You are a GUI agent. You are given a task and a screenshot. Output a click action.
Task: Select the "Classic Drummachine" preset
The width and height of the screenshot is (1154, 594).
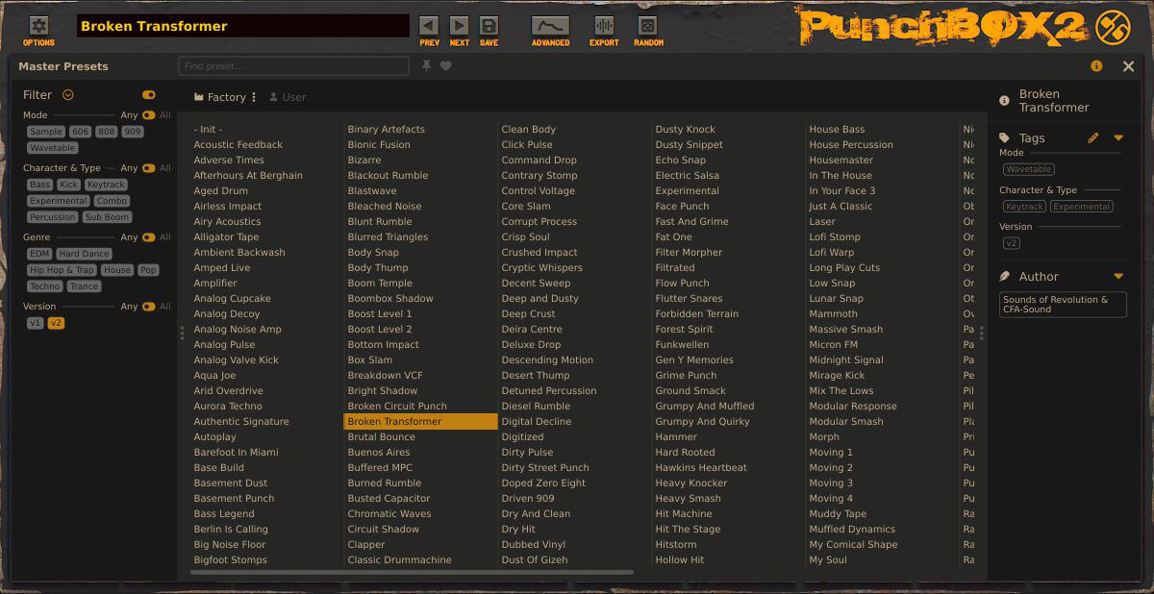(399, 559)
